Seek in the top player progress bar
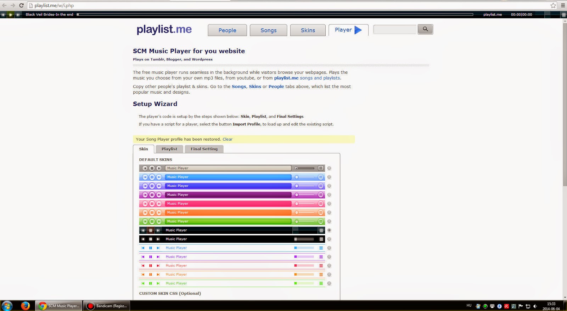The height and width of the screenshot is (311, 567). 275,14
